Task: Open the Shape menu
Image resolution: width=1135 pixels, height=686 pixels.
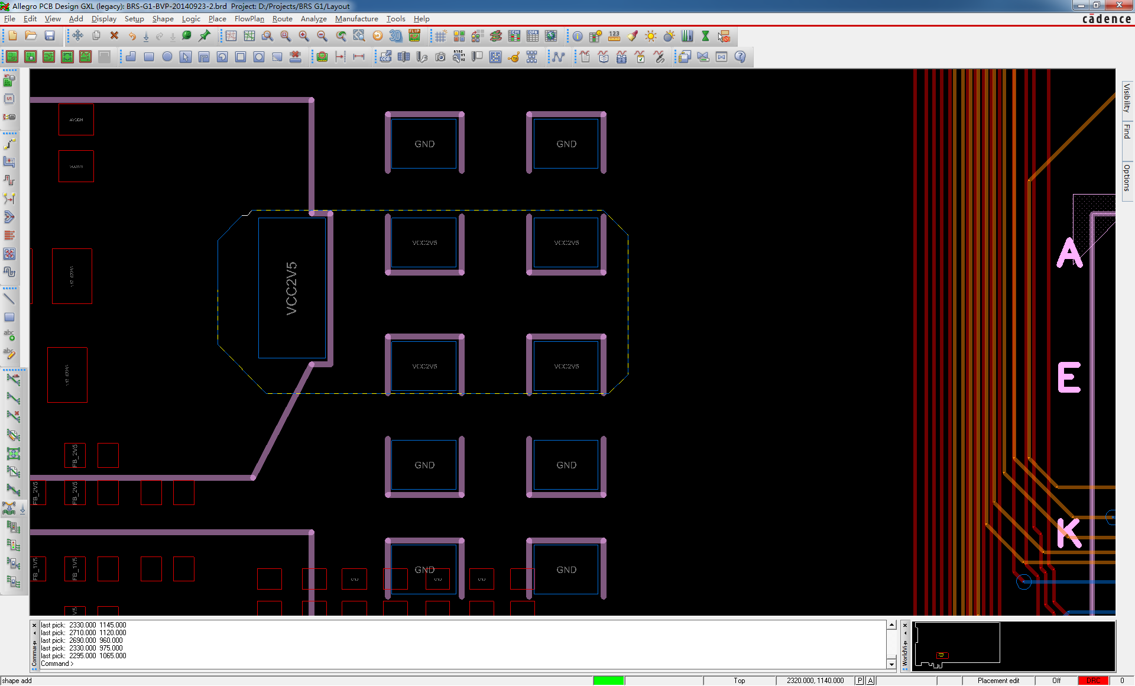Action: (x=163, y=19)
